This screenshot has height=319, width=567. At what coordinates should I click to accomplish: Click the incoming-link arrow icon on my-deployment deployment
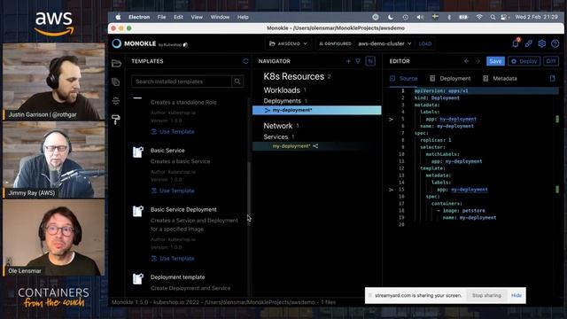tap(268, 110)
